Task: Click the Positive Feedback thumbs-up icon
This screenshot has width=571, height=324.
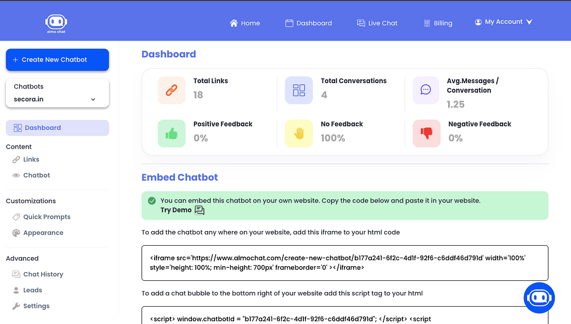Action: [x=171, y=133]
